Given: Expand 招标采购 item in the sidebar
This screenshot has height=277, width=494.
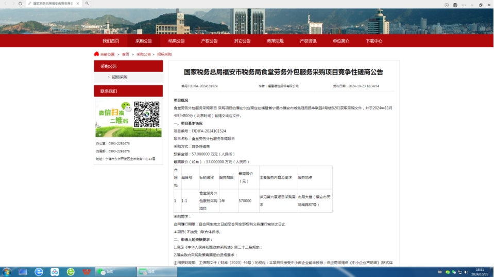Looking at the screenshot, I should [x=120, y=77].
